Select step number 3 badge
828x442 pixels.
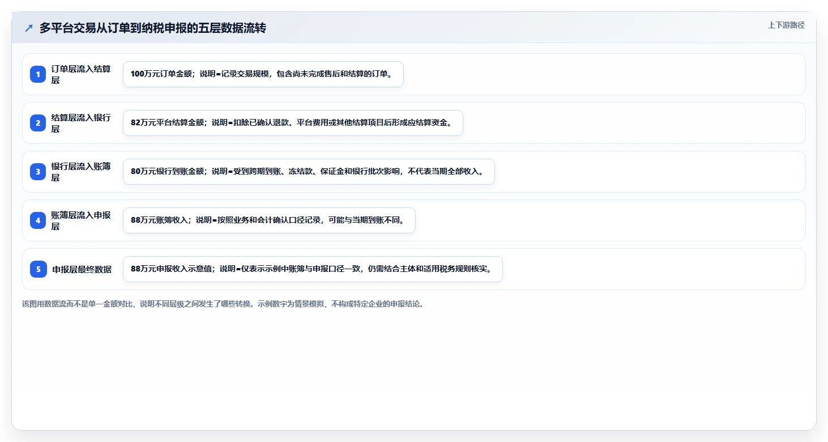(38, 172)
